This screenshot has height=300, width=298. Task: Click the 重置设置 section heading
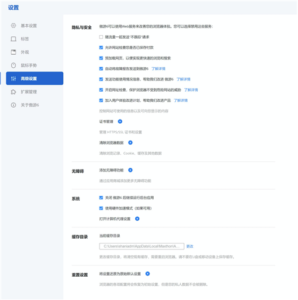(80, 275)
